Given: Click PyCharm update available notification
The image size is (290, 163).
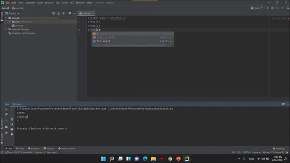Looking at the screenshot, I should pos(30,153).
